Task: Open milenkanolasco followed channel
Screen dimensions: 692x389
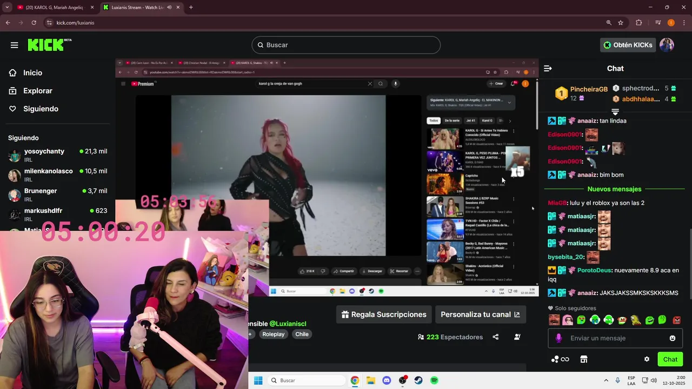Action: [x=57, y=175]
